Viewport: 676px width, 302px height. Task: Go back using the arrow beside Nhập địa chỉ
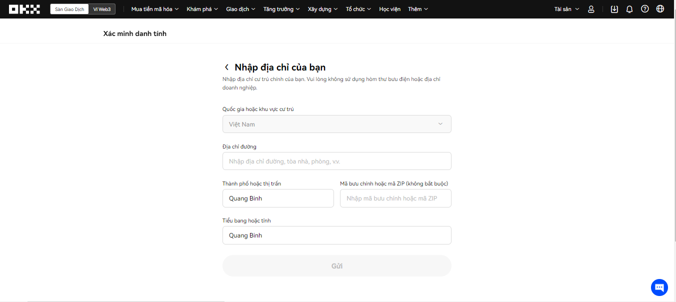[x=226, y=67]
